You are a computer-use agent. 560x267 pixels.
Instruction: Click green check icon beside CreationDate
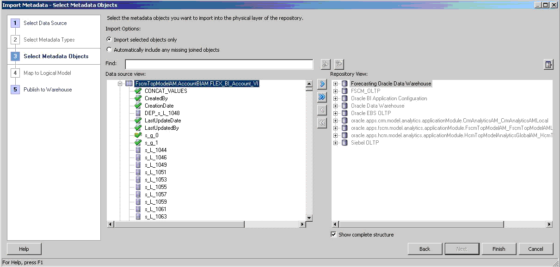click(x=138, y=106)
